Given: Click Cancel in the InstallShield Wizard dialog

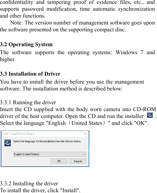Looking at the screenshot, I should (x=78, y=161).
